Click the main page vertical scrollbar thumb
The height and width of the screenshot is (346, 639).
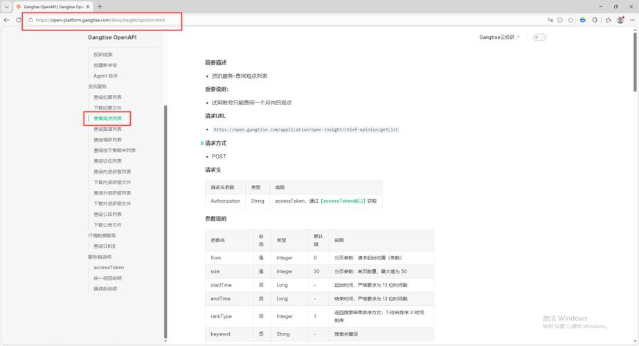point(635,62)
